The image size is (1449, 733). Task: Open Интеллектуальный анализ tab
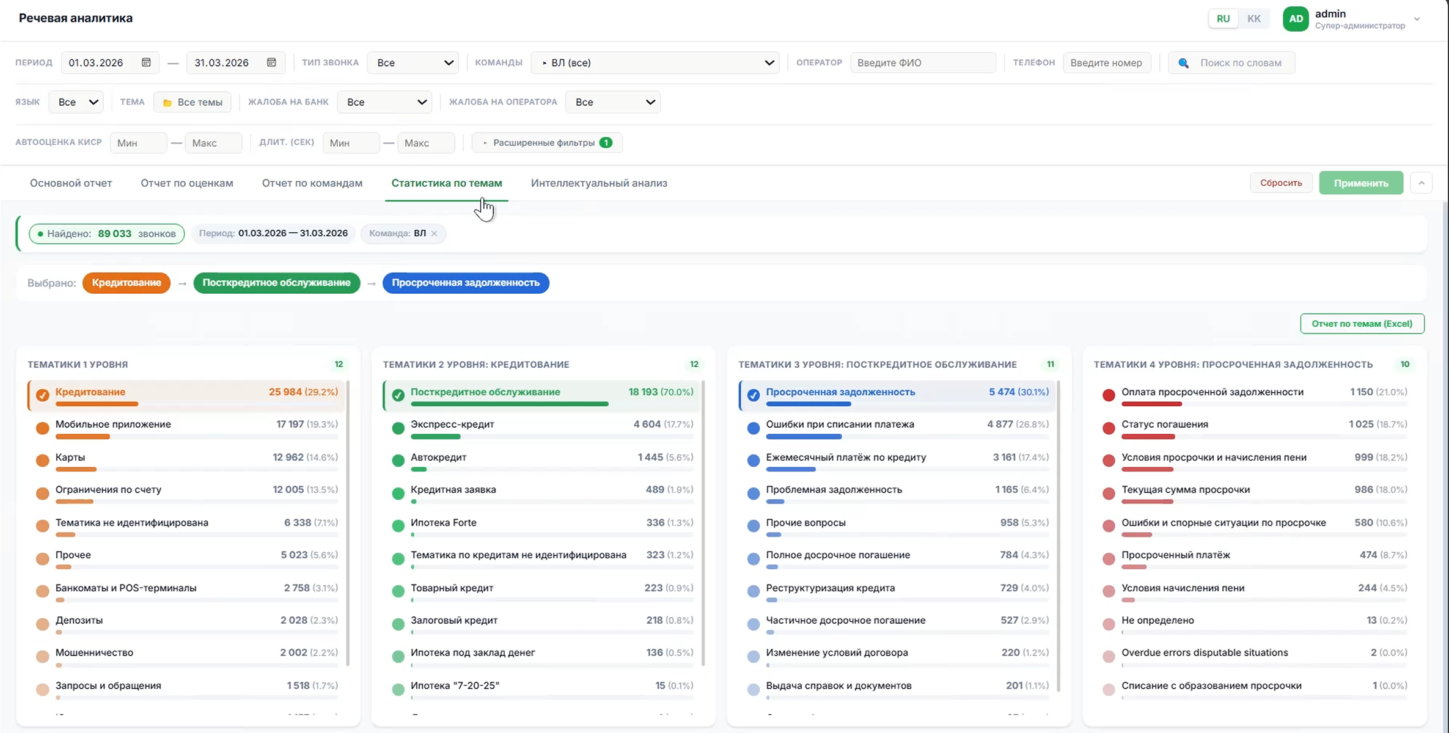599,183
